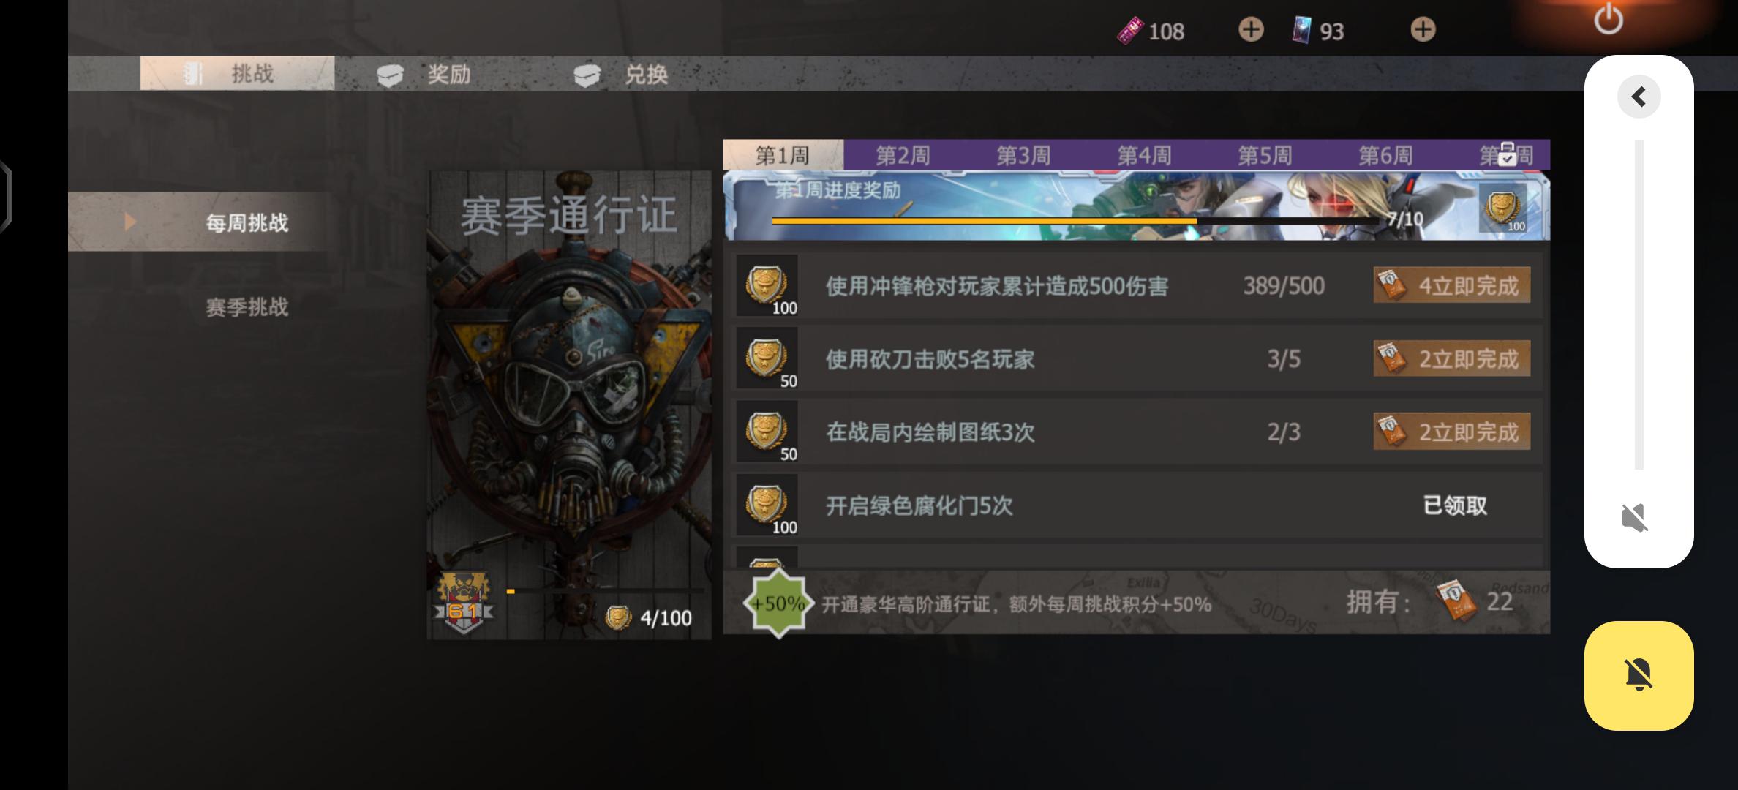Click 2立即完成 for blueprint drawing challenge
Viewport: 1738px width, 790px height.
click(1452, 432)
